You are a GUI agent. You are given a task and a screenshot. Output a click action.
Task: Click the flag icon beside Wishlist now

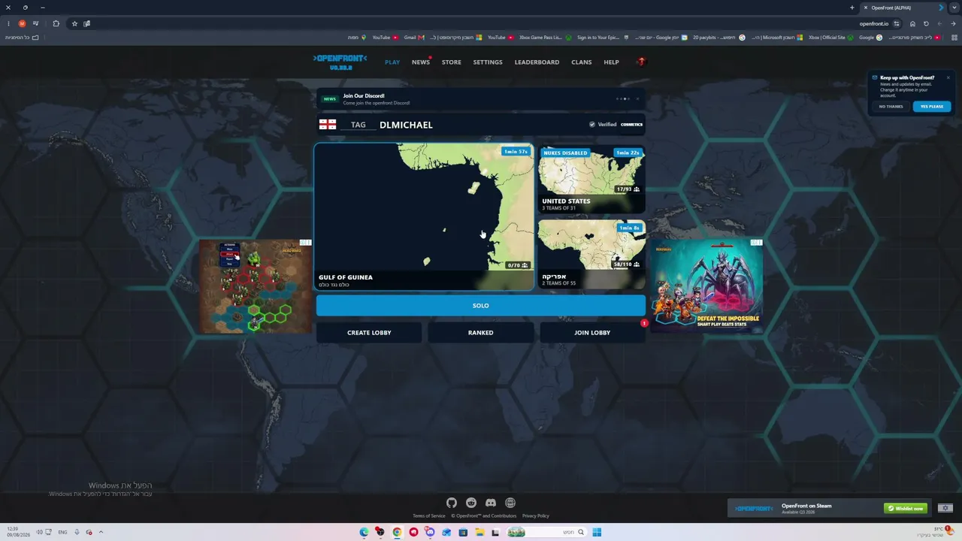tap(945, 508)
